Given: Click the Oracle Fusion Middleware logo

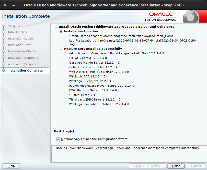Looking at the screenshot, I should pos(161,17).
